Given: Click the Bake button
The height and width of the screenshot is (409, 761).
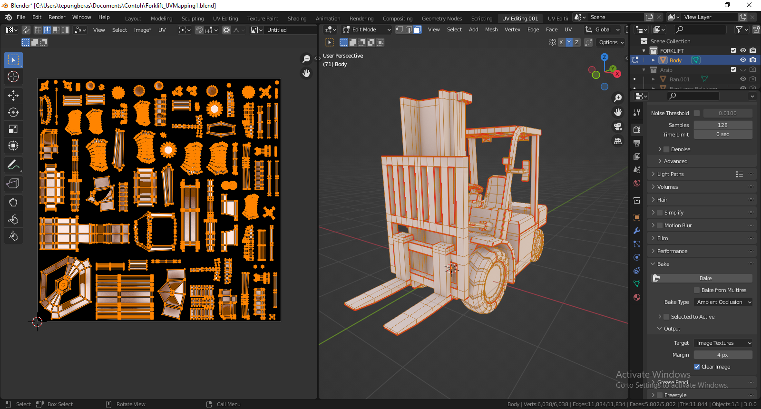Looking at the screenshot, I should (x=702, y=278).
